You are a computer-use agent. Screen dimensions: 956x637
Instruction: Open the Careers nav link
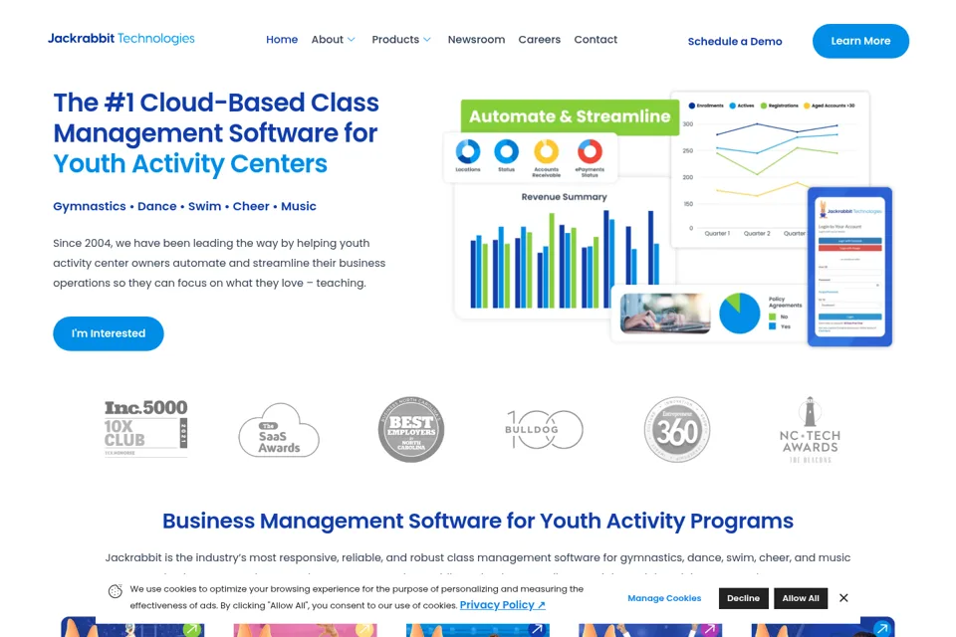(539, 40)
